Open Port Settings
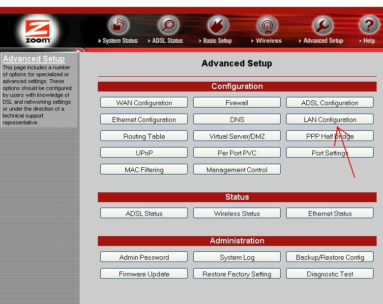Image resolution: width=383 pixels, height=304 pixels. pos(330,152)
